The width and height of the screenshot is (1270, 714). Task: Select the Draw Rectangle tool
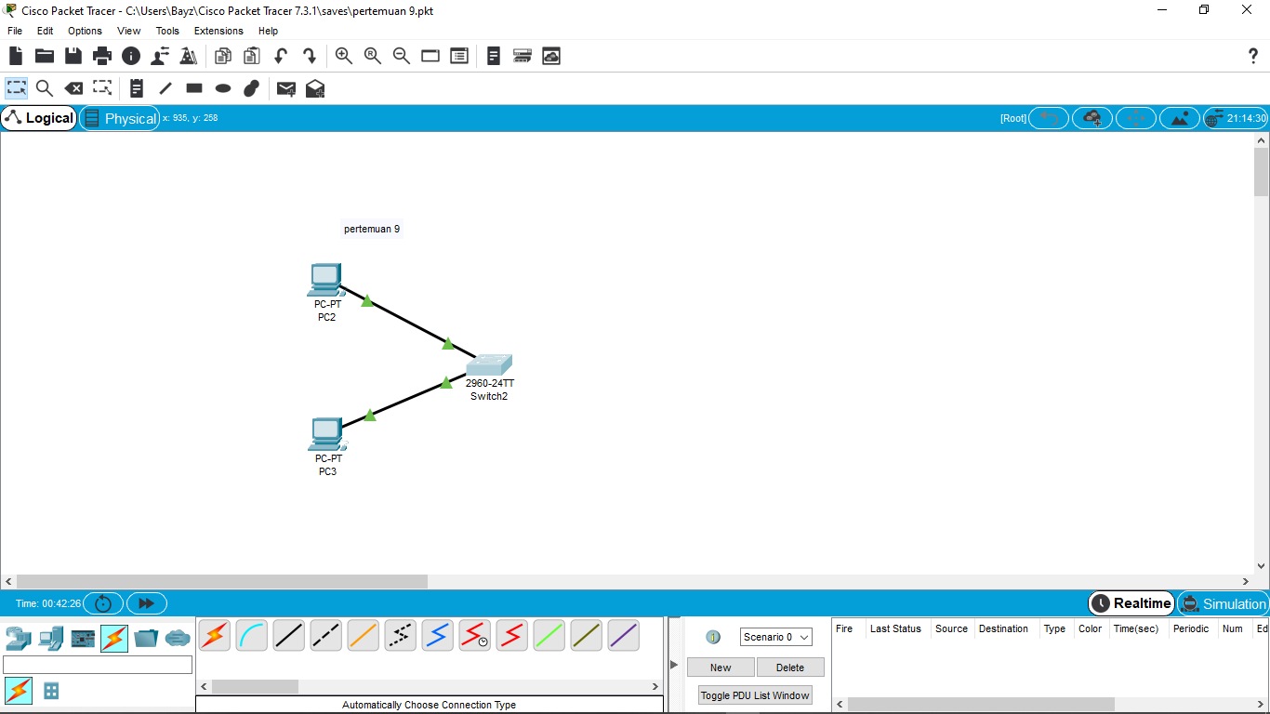tap(194, 88)
